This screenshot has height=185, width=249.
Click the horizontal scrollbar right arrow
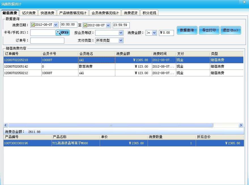(241, 125)
